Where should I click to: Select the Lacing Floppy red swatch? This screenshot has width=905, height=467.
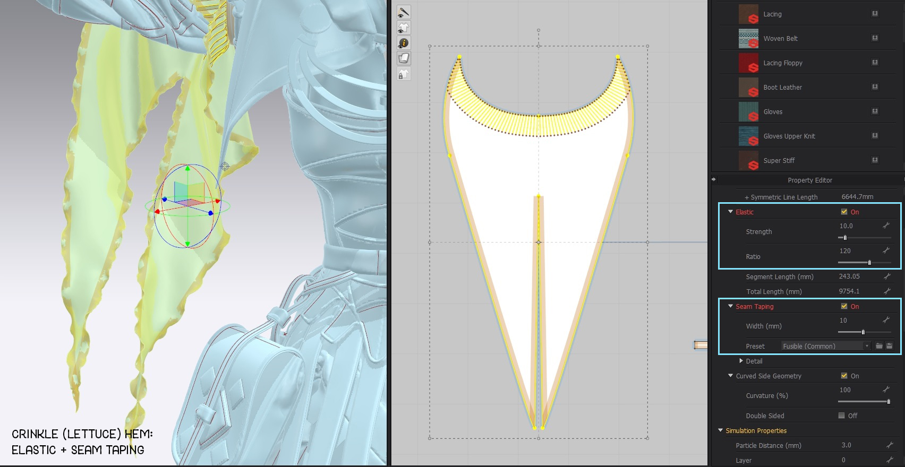click(748, 63)
